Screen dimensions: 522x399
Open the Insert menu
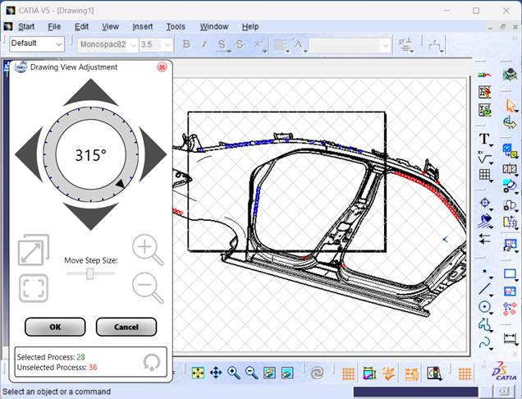[143, 26]
